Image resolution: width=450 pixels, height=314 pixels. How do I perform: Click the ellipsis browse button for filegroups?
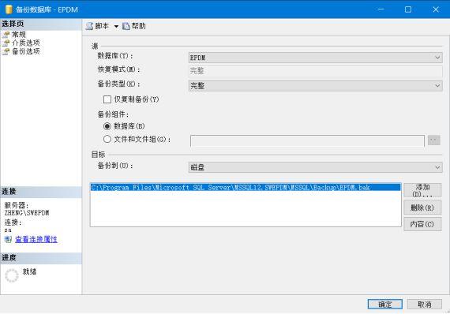pos(433,140)
